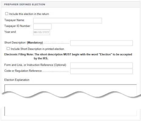
Task: Click the Election Explanation heading label
Action: tap(17, 80)
